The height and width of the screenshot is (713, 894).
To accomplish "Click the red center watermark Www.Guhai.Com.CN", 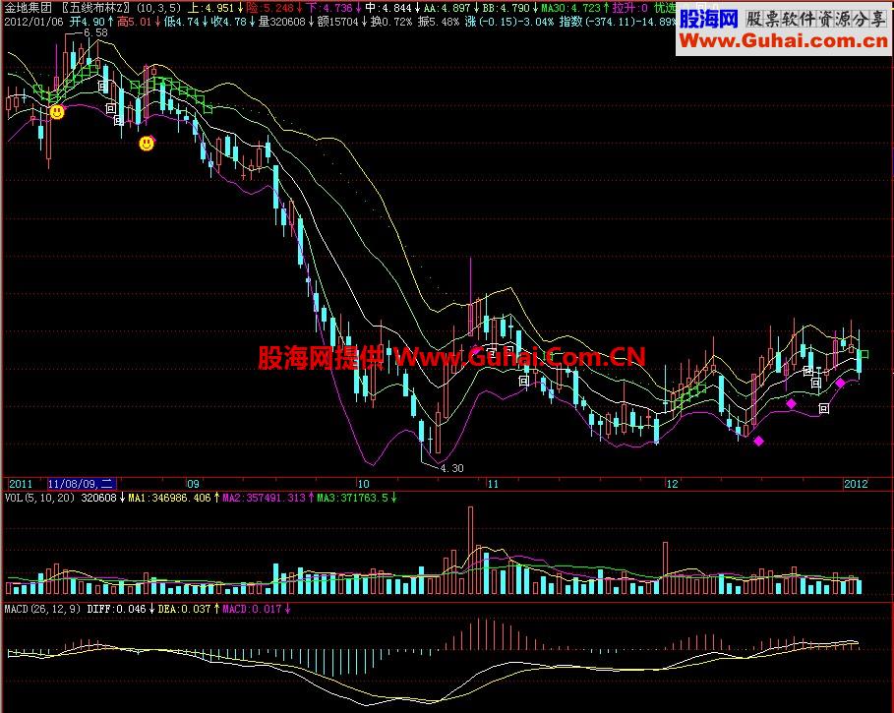I will pyautogui.click(x=519, y=357).
